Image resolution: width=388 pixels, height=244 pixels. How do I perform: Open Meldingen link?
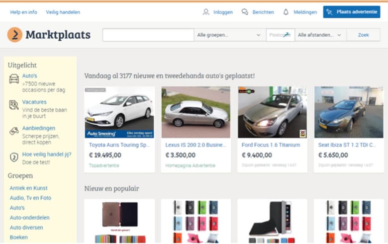[305, 12]
